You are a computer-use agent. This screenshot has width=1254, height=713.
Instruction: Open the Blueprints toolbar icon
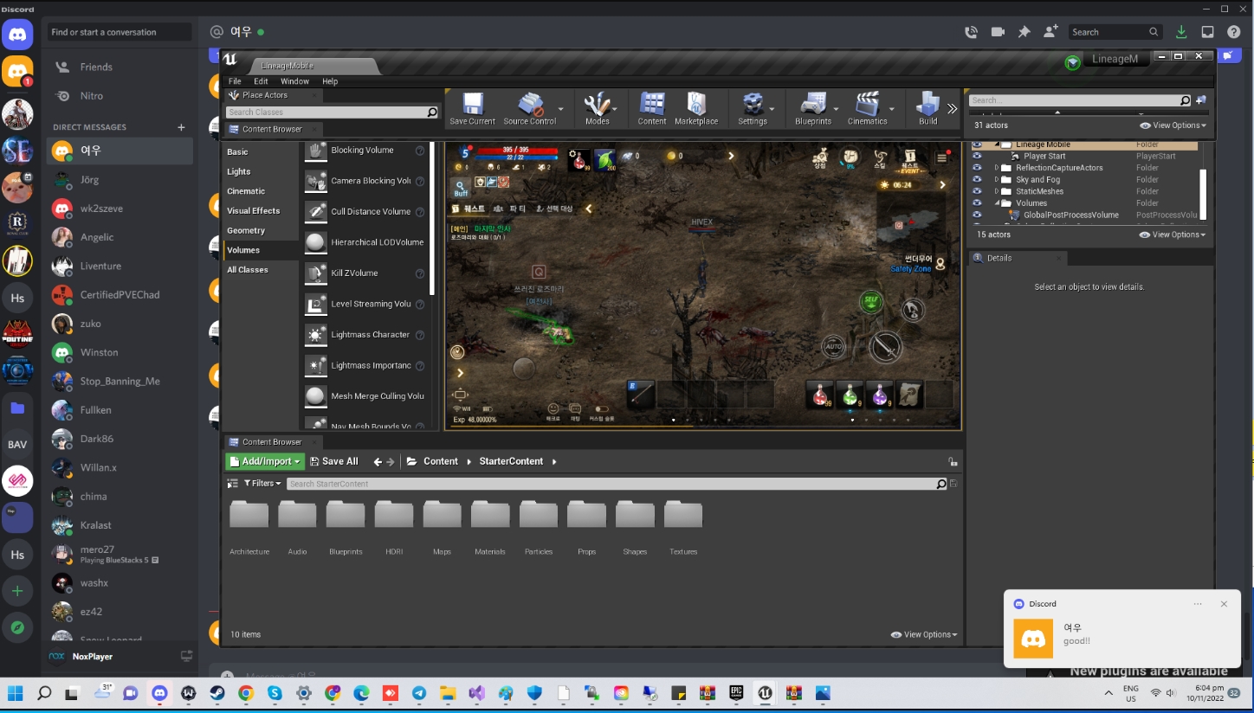pyautogui.click(x=813, y=109)
